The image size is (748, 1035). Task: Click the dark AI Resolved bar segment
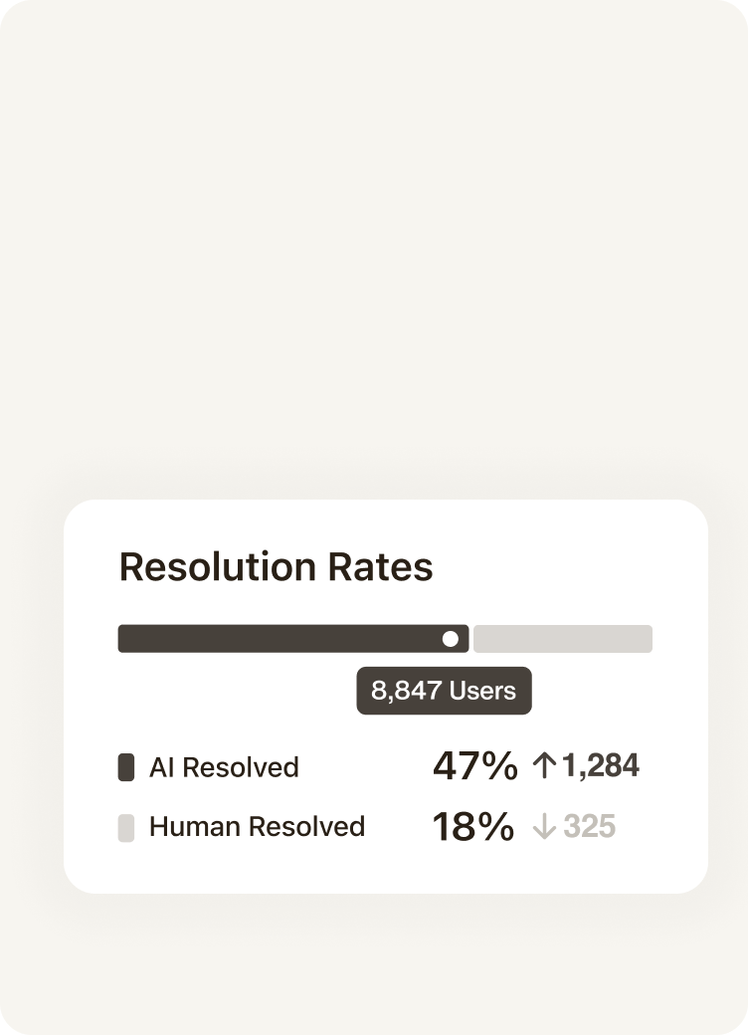click(293, 639)
